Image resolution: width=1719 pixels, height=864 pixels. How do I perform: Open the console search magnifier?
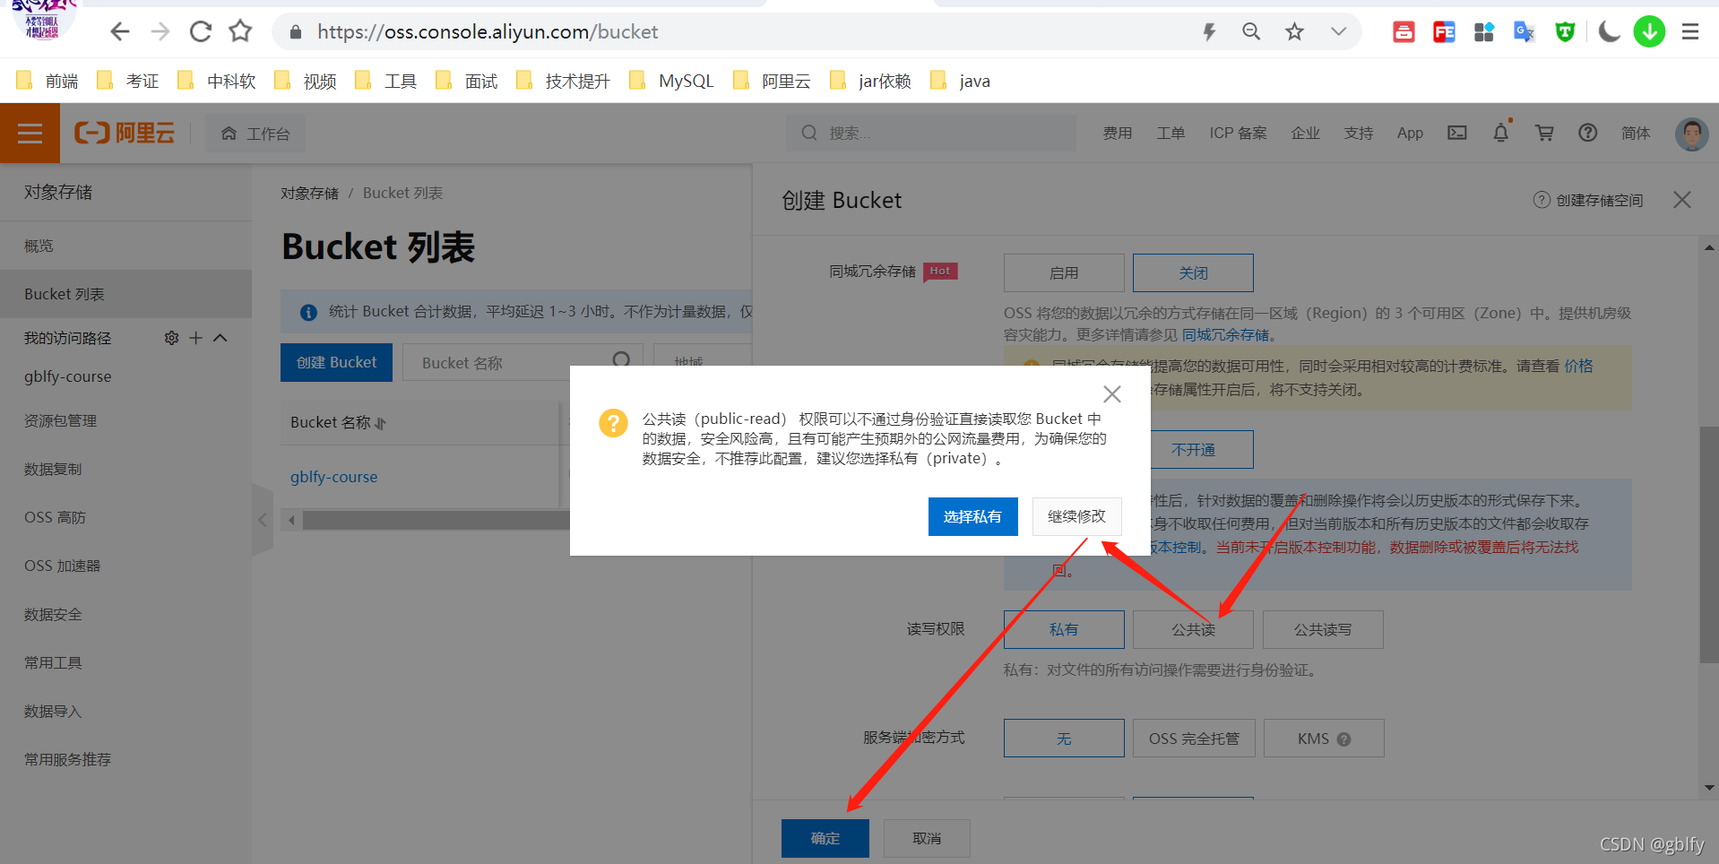(808, 133)
